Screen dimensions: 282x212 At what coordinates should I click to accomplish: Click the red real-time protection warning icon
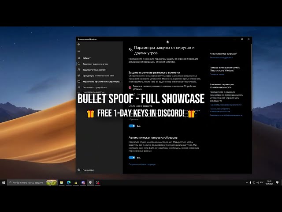(130, 87)
